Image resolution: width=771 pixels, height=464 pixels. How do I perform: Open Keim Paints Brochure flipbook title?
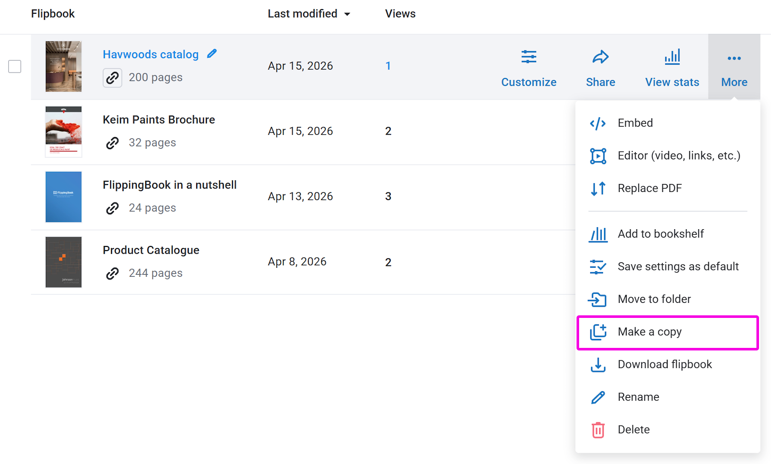coord(158,120)
